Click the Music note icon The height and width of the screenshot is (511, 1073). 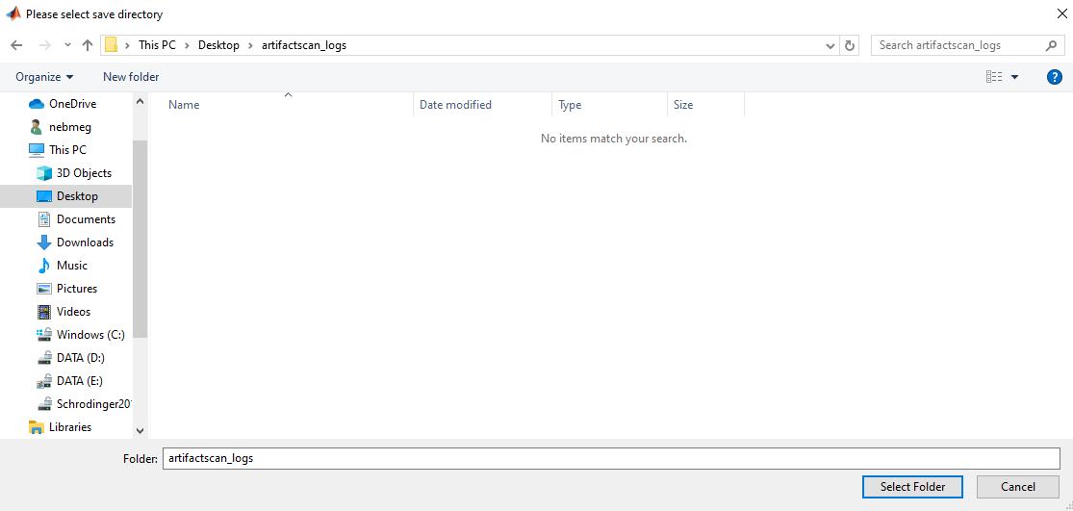pyautogui.click(x=44, y=266)
